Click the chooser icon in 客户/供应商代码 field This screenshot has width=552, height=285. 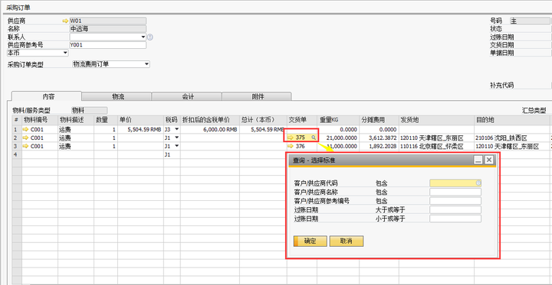coord(478,183)
